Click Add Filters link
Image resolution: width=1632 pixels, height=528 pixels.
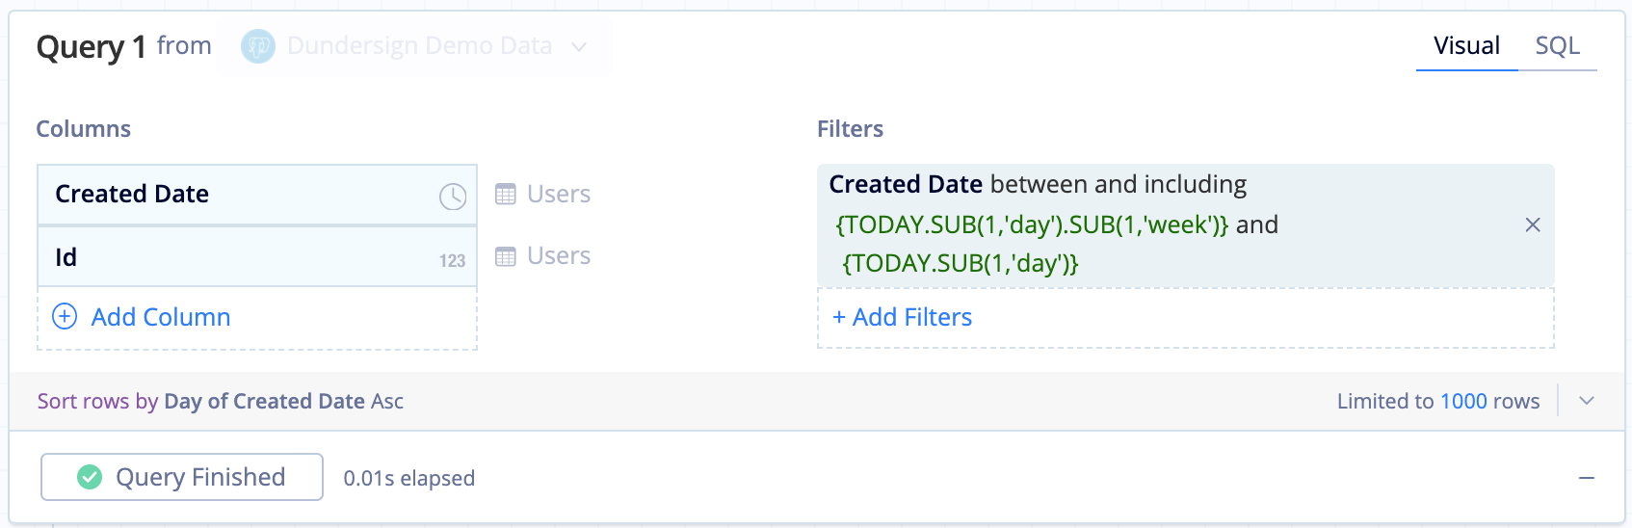[x=903, y=317]
